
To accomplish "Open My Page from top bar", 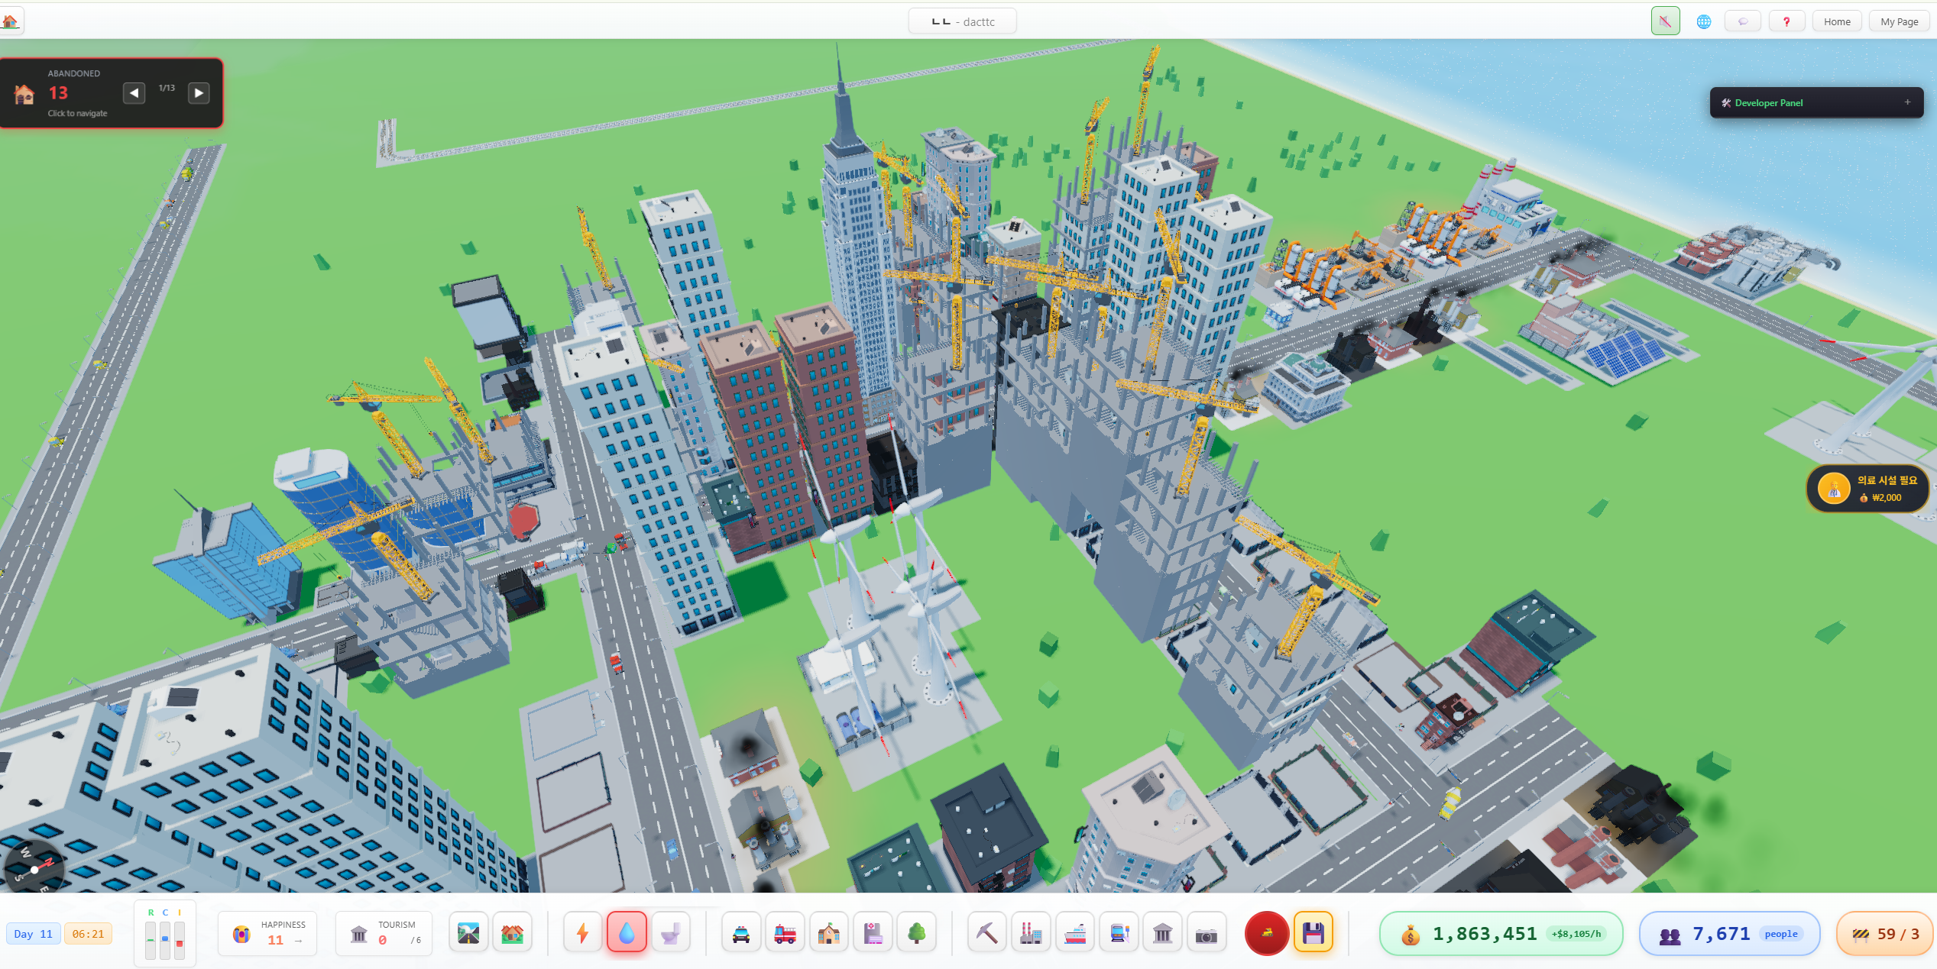I will [x=1899, y=21].
